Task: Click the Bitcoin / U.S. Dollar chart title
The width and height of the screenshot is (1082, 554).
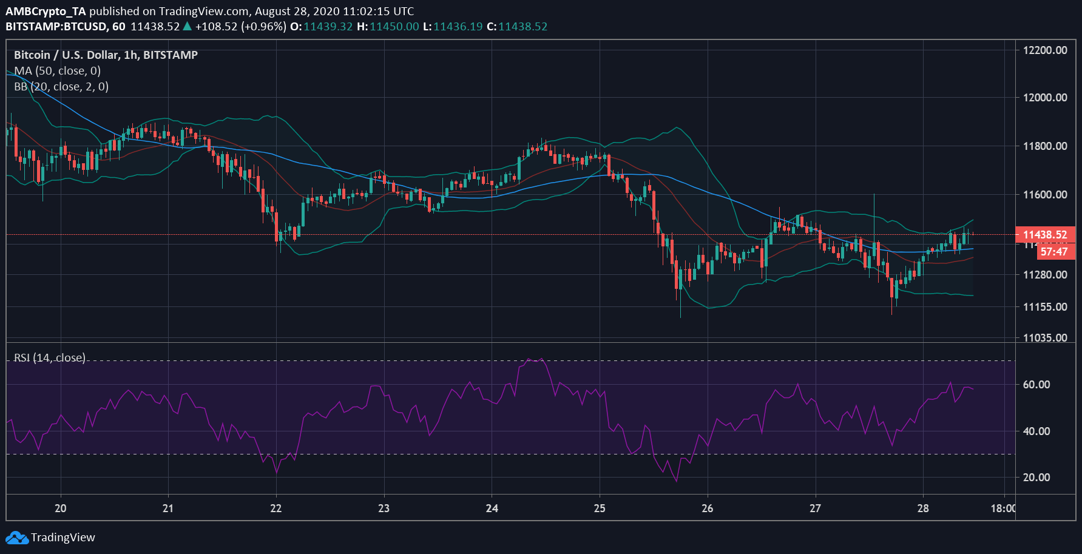Action: [x=106, y=55]
